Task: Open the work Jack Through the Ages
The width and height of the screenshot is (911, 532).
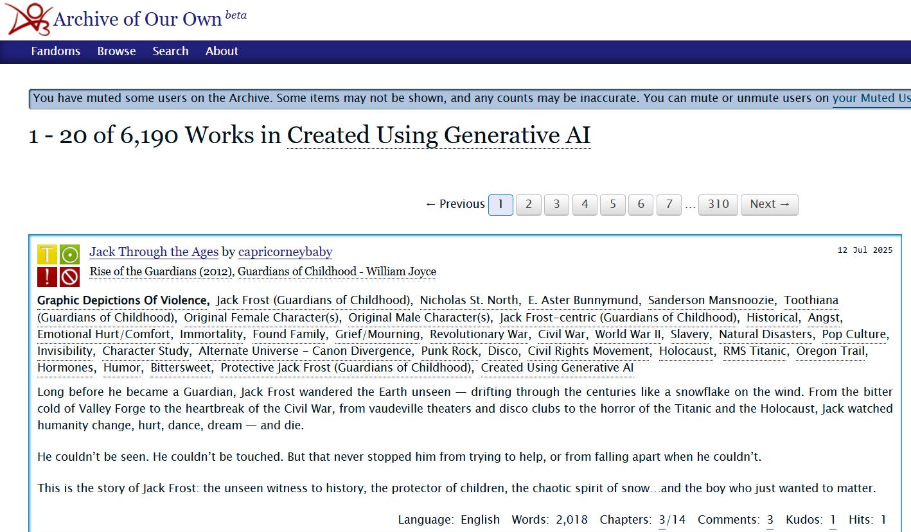Action: click(x=154, y=252)
